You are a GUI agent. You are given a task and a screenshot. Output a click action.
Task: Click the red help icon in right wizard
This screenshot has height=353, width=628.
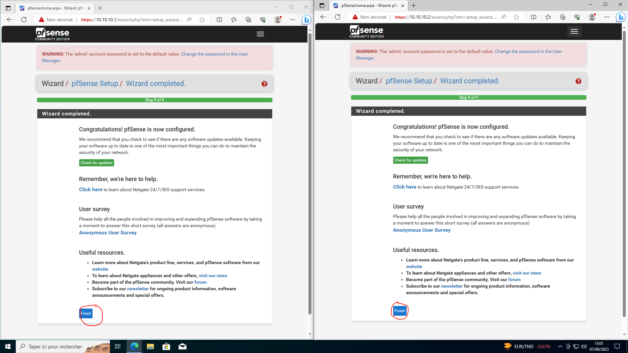tap(578, 81)
